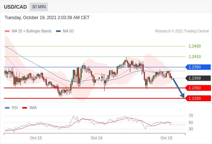This screenshot has height=144, width=212.
Task: Click the black 1.2369 current price tag
Action: (198, 78)
